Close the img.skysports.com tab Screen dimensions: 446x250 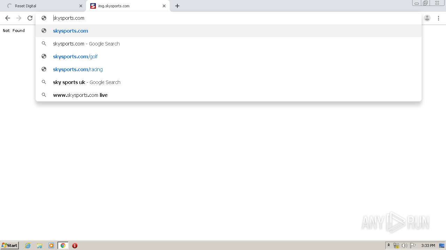point(164,6)
